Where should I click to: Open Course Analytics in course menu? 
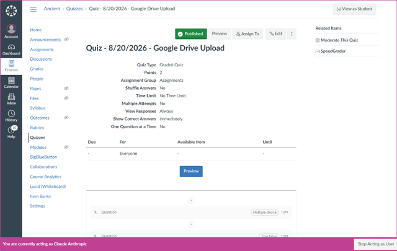click(x=45, y=177)
